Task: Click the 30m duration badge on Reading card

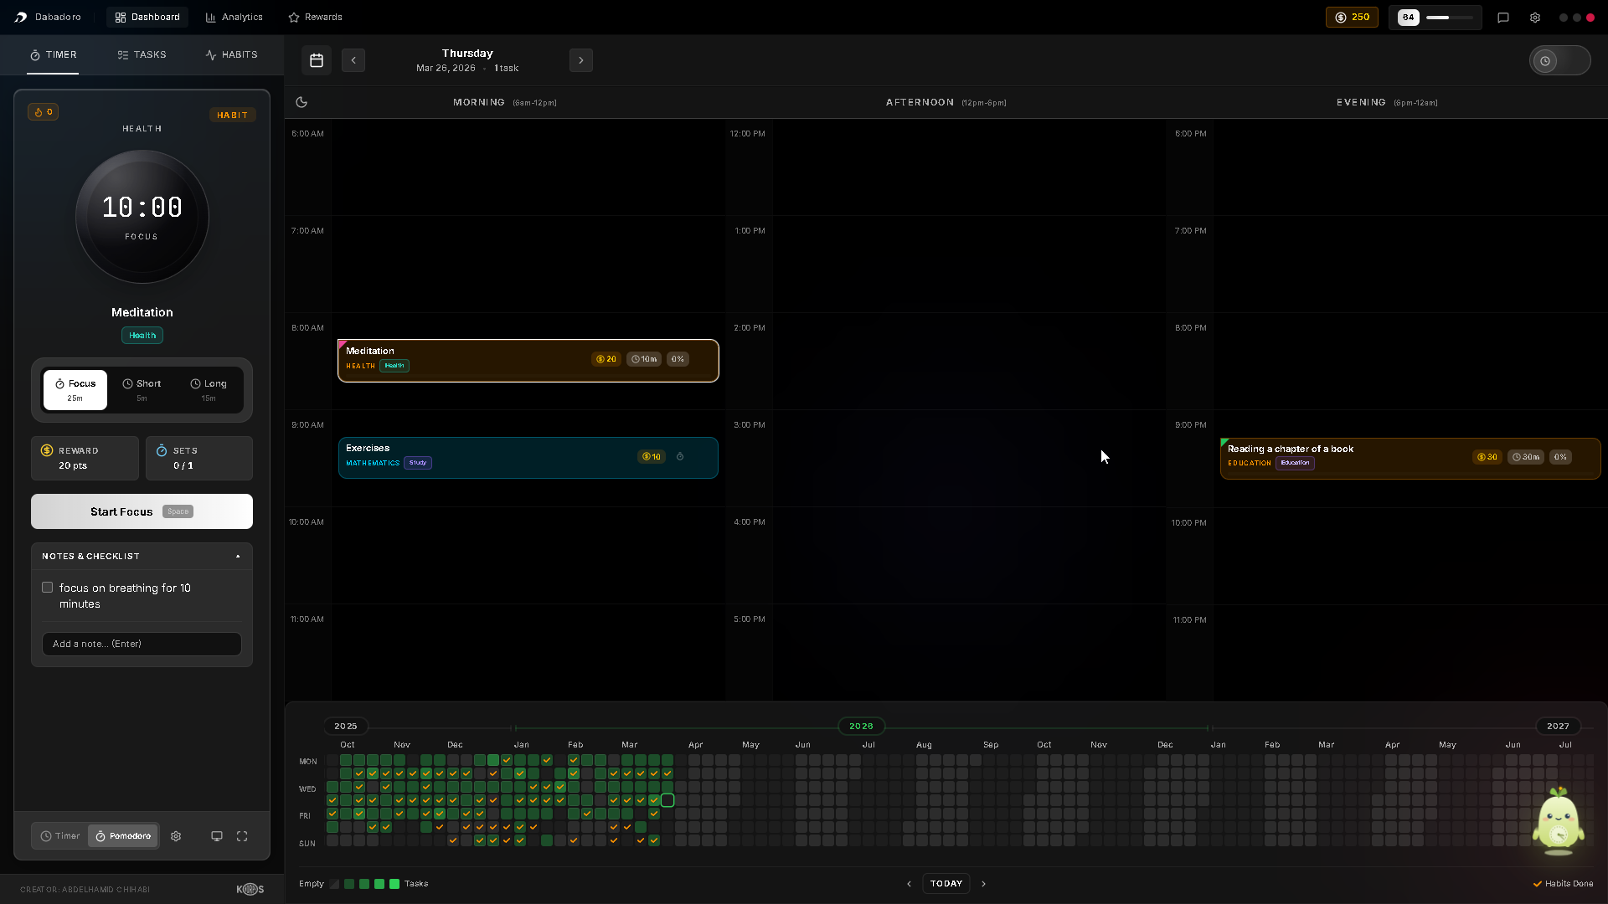Action: (1526, 457)
